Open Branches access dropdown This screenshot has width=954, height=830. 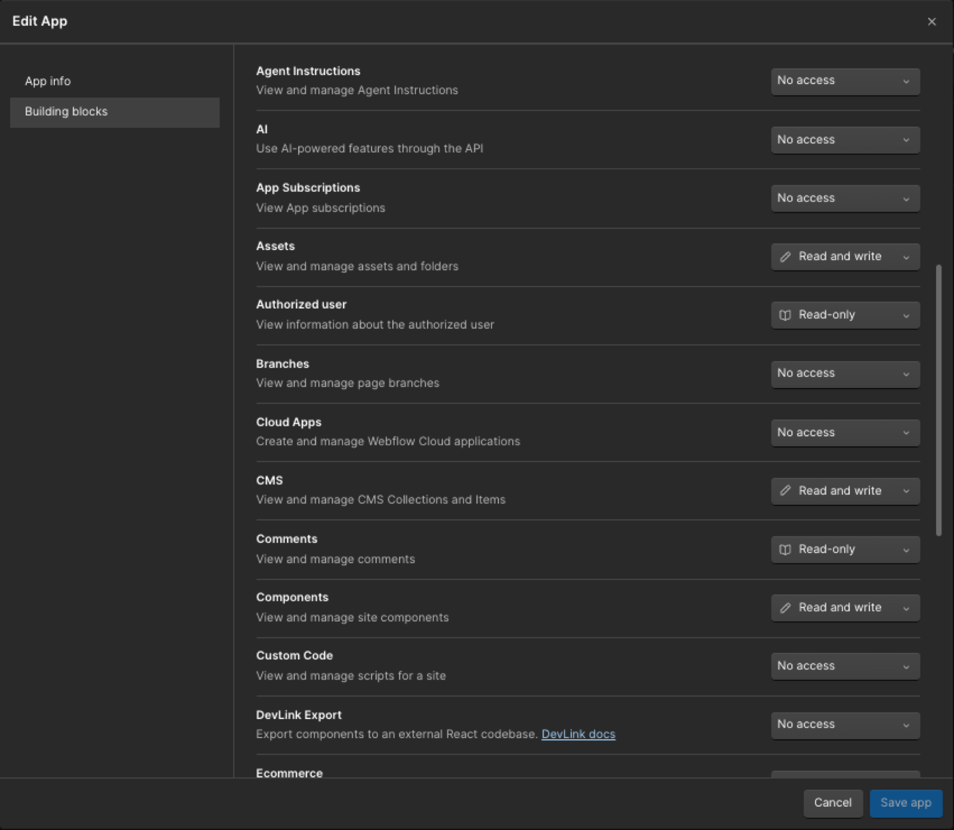845,374
